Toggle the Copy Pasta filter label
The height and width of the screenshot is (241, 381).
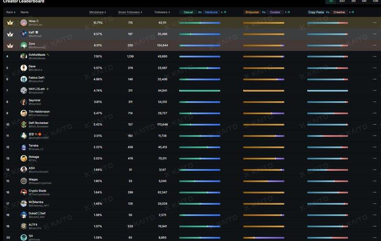(315, 12)
